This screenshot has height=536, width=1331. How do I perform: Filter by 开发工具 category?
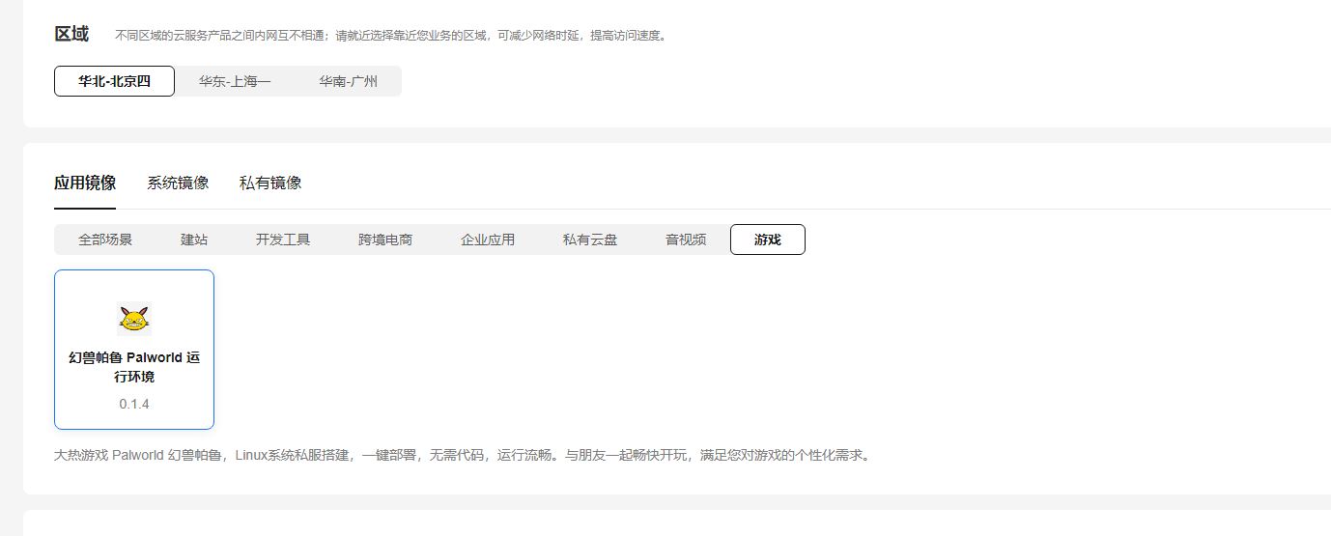(283, 240)
